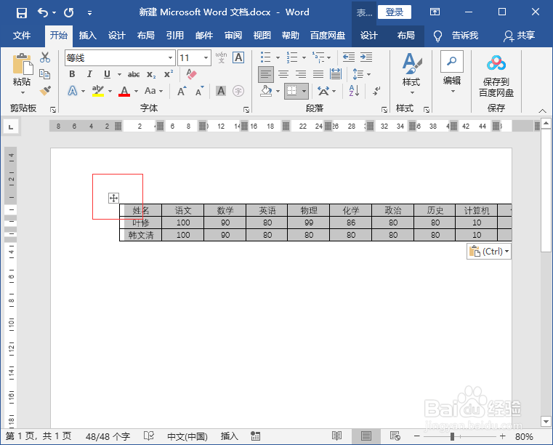Center the paragraph text
This screenshot has height=445, width=553.
click(x=283, y=74)
